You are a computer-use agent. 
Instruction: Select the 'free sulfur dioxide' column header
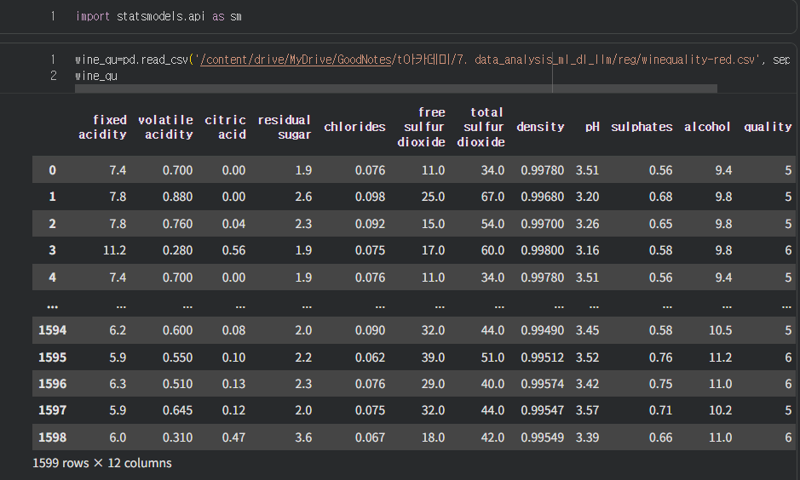pos(422,127)
